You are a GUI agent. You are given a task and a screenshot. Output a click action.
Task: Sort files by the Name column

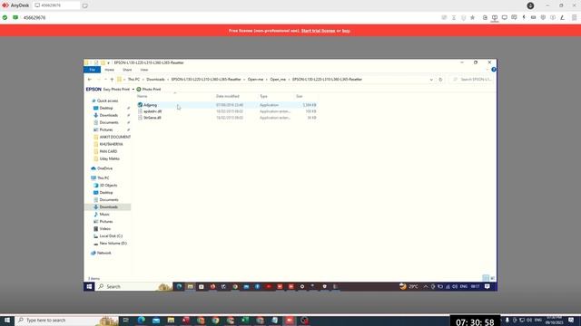coord(143,97)
